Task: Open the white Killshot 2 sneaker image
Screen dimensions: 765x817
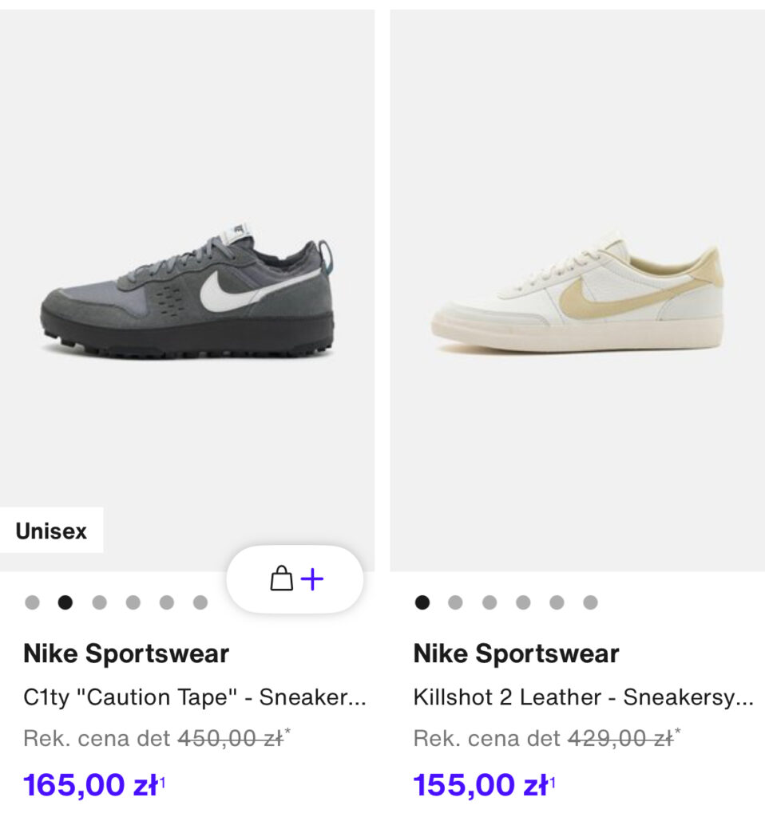Action: 577,290
